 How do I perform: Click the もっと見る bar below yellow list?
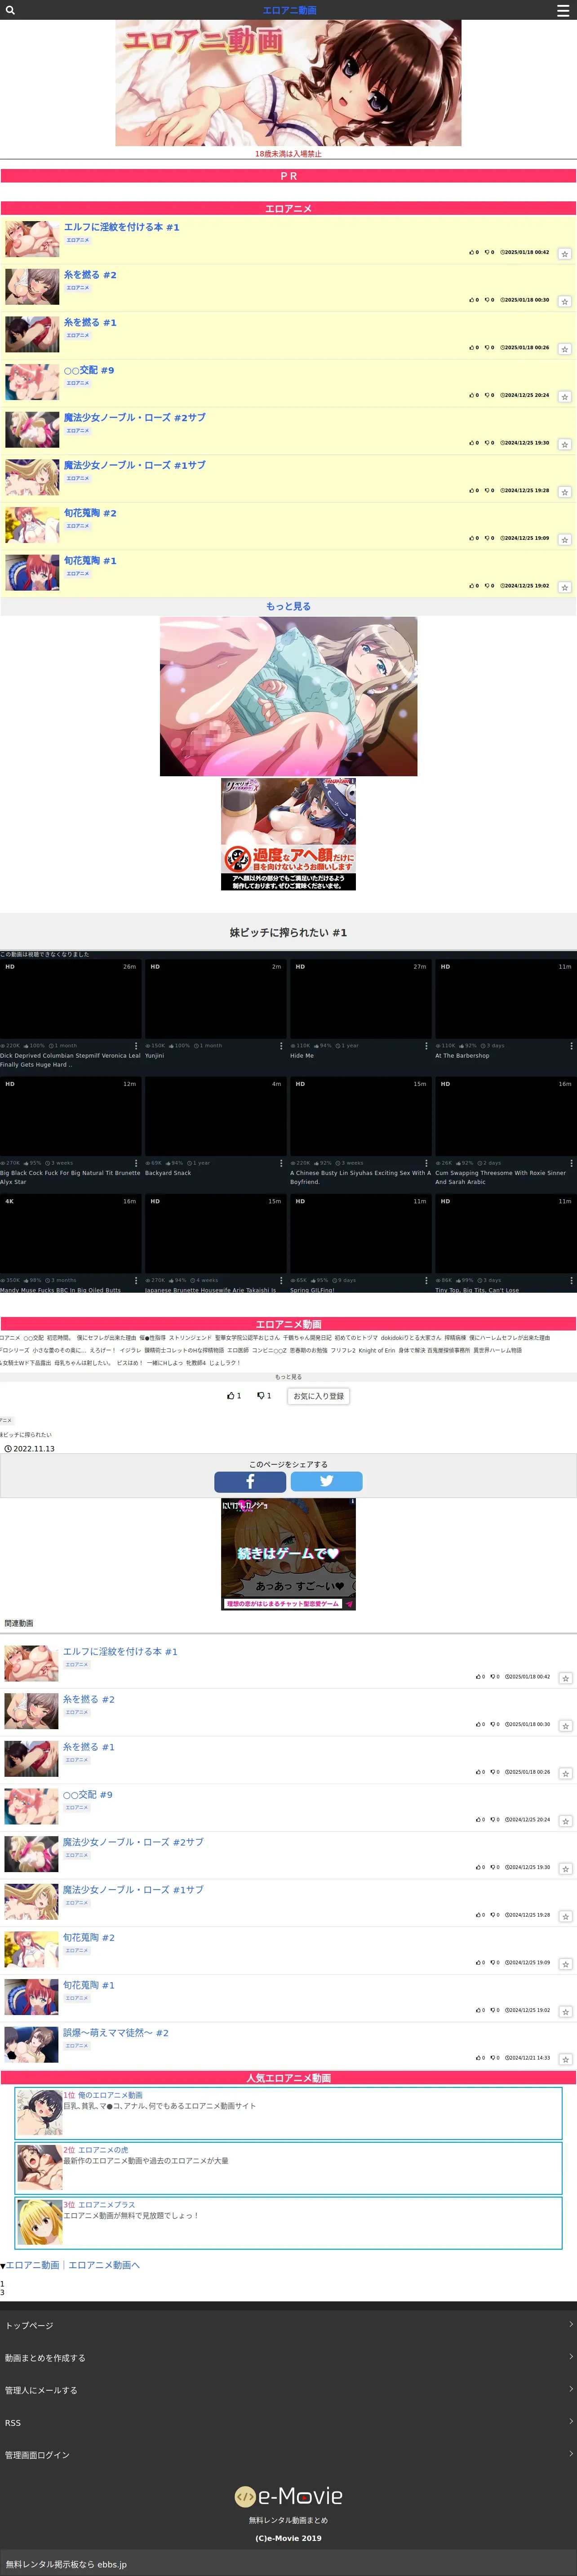[288, 606]
